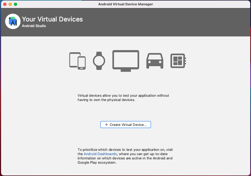This screenshot has width=251, height=176.
Task: Select the phone and tablet device icon
Action: tap(78, 61)
